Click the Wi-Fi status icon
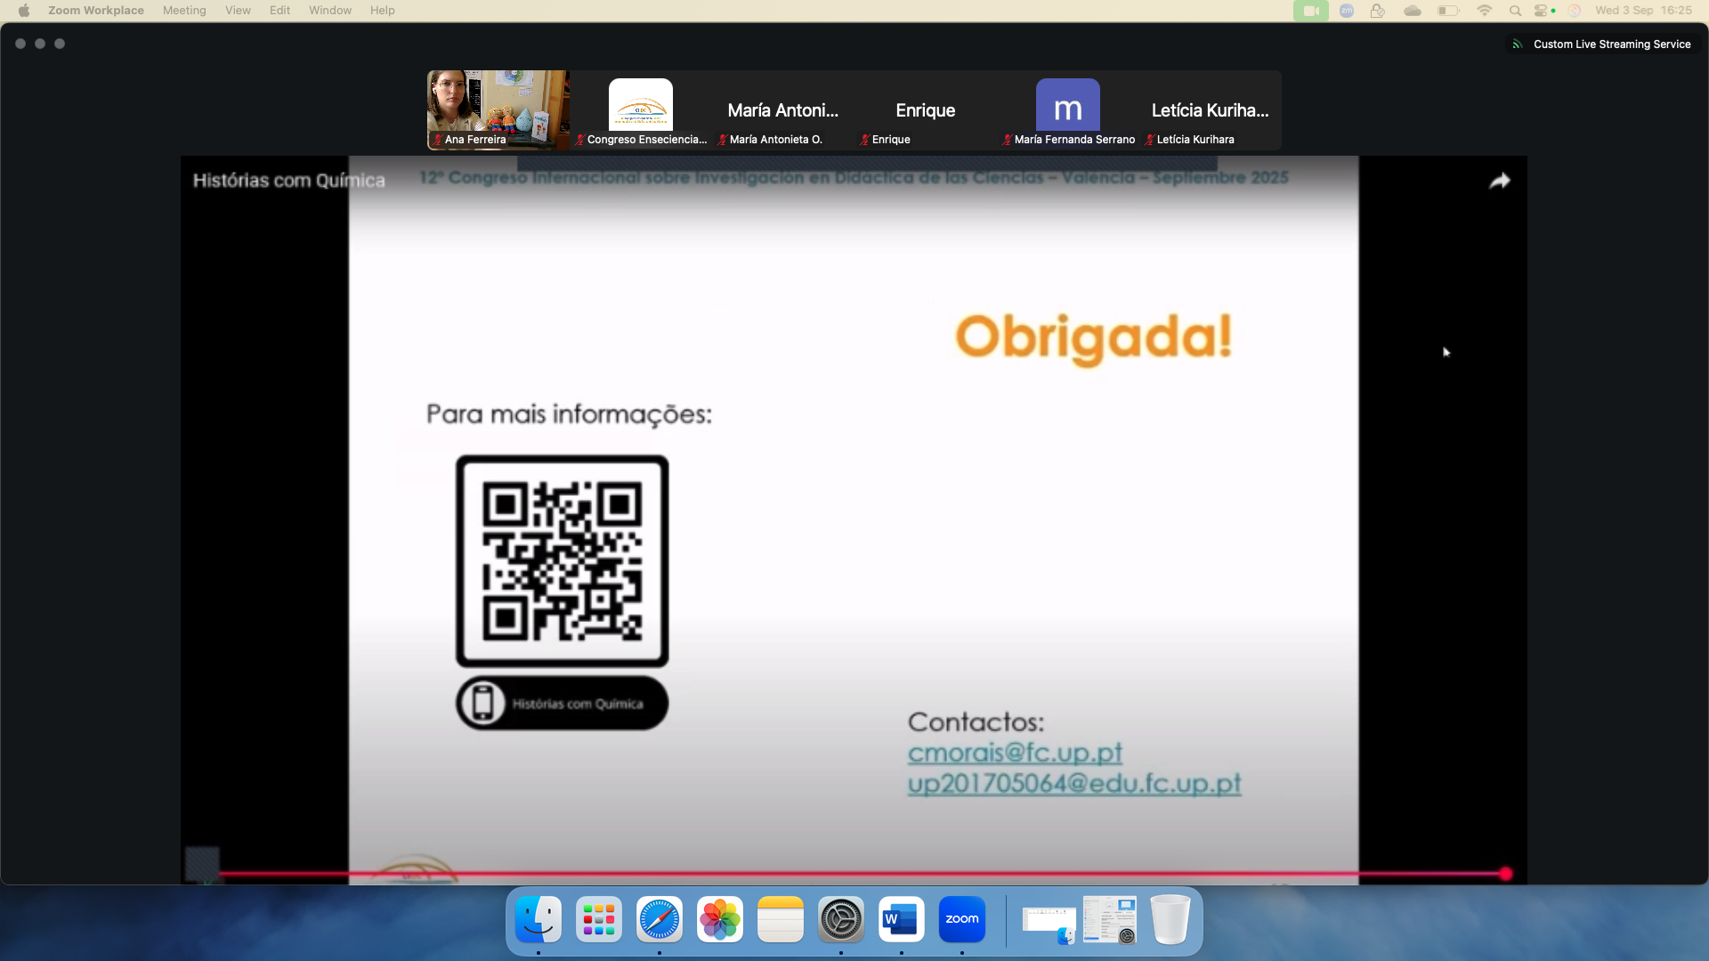This screenshot has width=1709, height=961. 1484,11
